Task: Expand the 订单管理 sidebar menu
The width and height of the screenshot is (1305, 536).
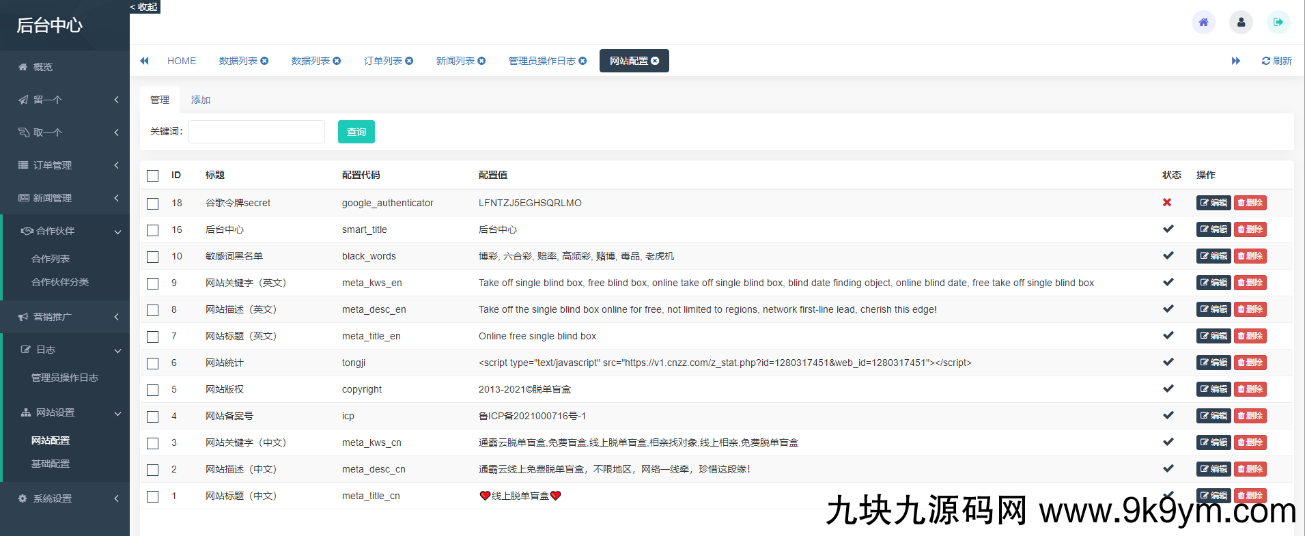Action: point(65,165)
